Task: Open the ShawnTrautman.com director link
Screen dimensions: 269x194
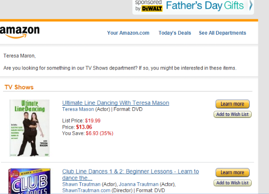Action: [86, 190]
